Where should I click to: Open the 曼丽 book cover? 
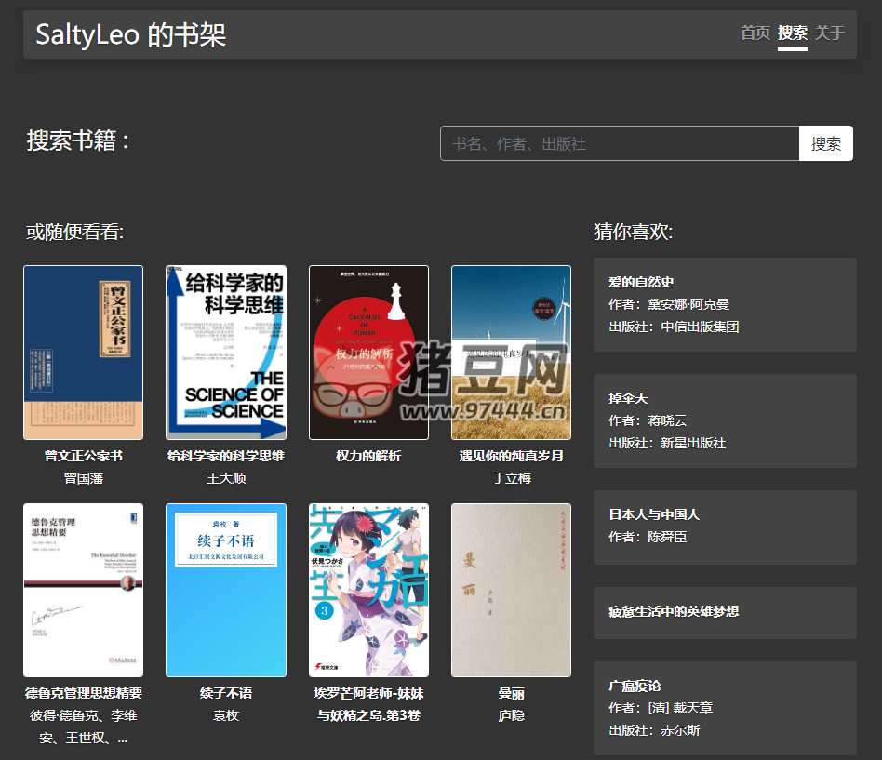click(x=510, y=590)
